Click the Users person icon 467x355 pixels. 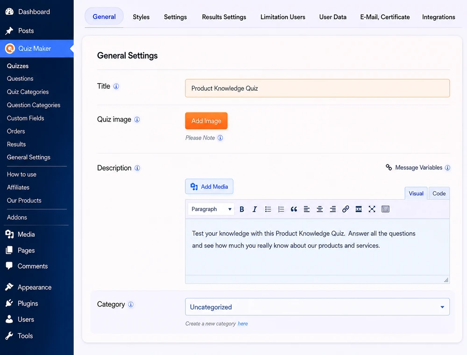[9, 319]
